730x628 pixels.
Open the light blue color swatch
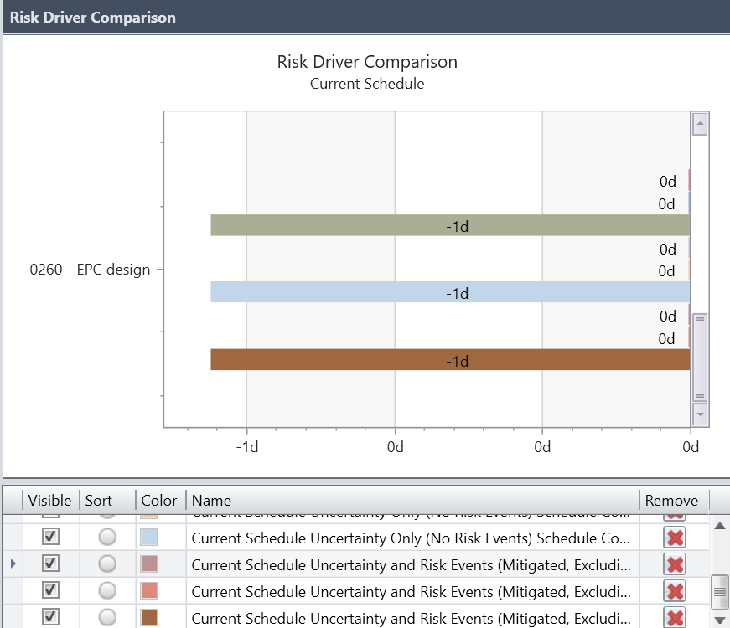point(149,537)
